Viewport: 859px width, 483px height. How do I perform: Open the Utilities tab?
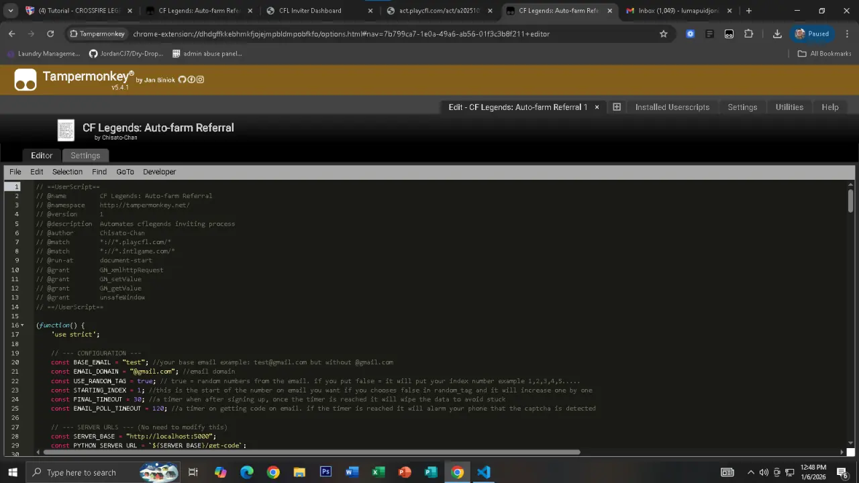coord(789,107)
